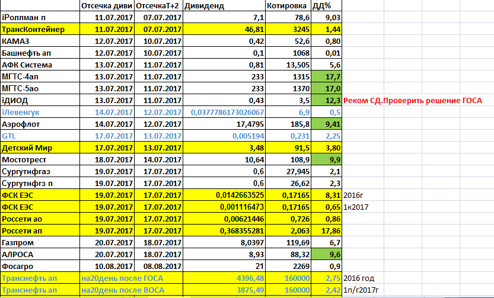This screenshot has height=298, width=494.
Task: Click the 'iДИОД' cell
Action: [x=40, y=100]
